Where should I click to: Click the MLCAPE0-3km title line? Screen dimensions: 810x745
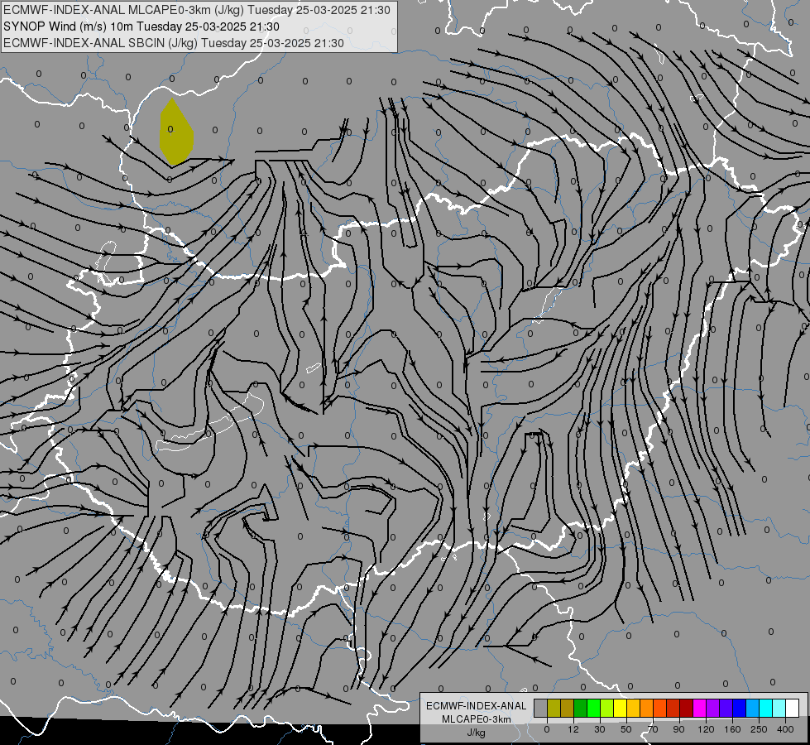197,10
